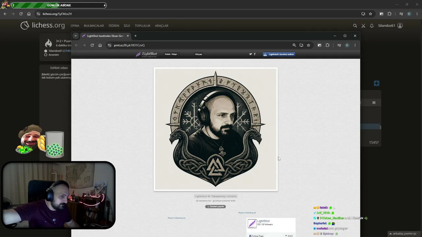Image resolution: width=422 pixels, height=237 pixels.
Task: Open the ARAÇLAR menu on Lichess
Action: coord(162,26)
